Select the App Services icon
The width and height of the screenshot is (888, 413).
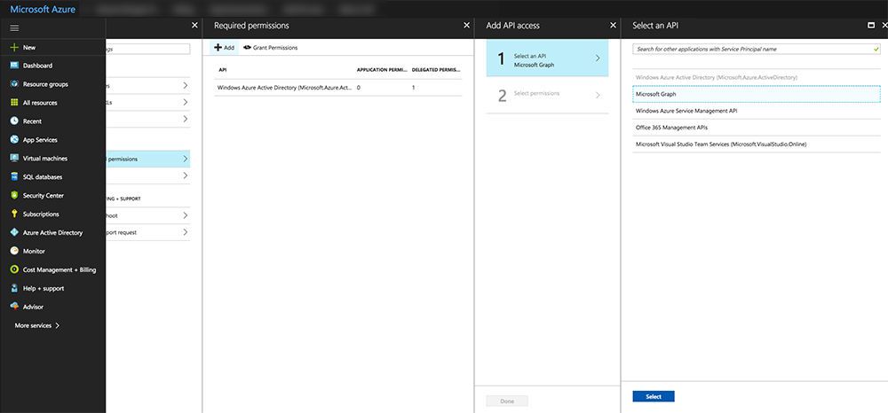14,140
